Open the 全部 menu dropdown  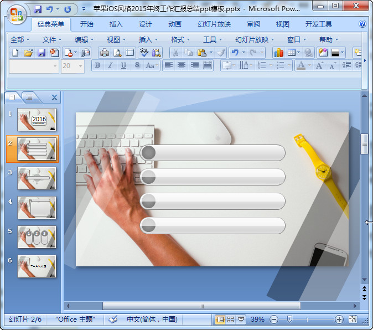click(x=20, y=39)
